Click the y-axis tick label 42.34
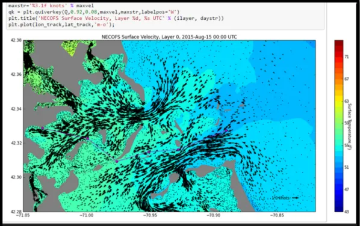The width and height of the screenshot is (360, 226). [x=16, y=109]
